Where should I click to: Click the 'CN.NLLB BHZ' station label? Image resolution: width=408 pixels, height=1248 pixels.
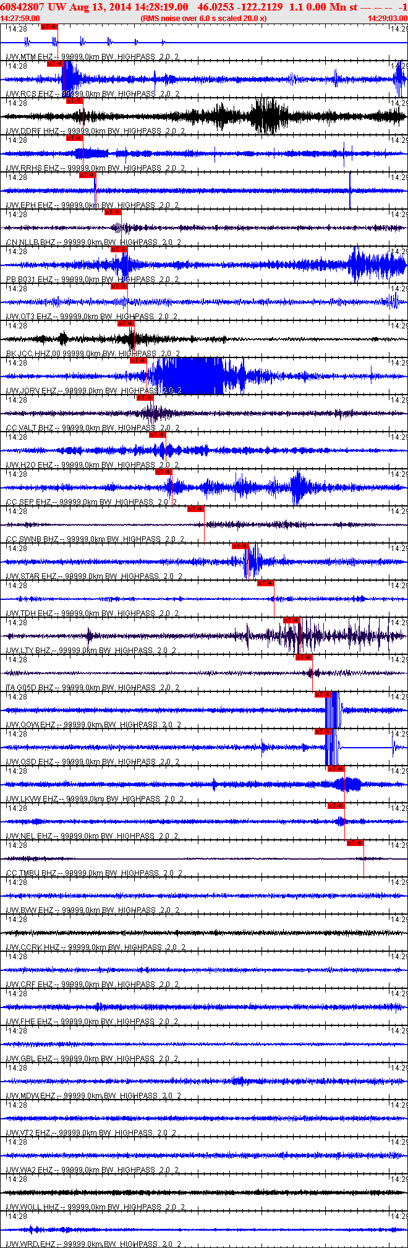pos(31,242)
